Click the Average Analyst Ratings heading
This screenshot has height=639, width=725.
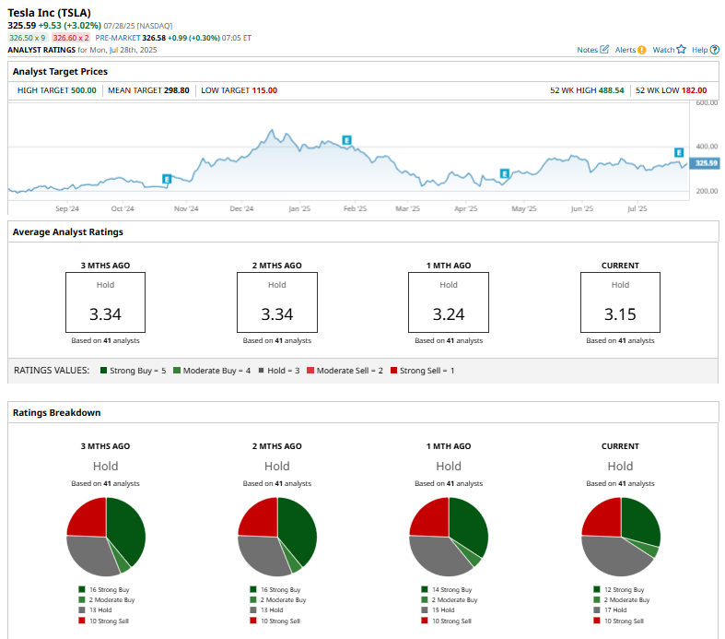tap(68, 231)
